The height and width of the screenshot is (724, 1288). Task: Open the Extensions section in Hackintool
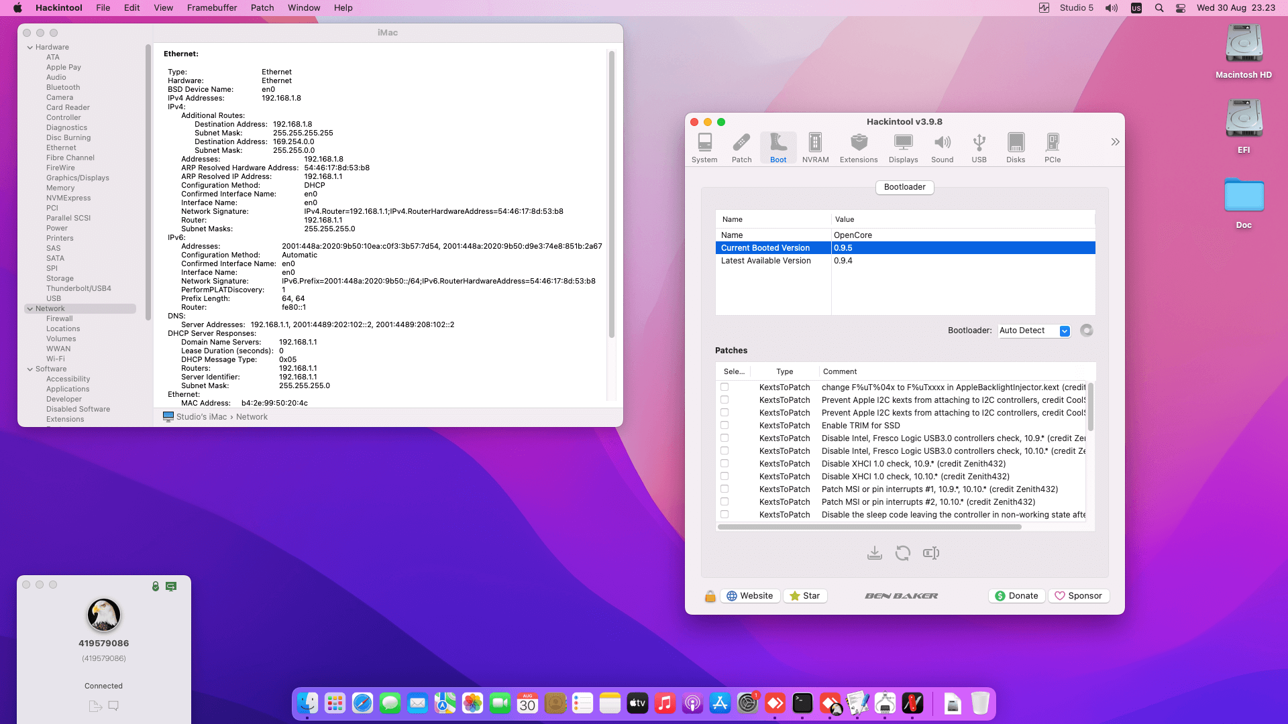click(859, 147)
